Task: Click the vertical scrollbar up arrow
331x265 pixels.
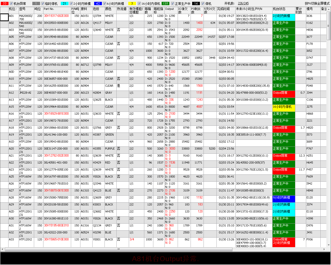Action: click(329, 9)
